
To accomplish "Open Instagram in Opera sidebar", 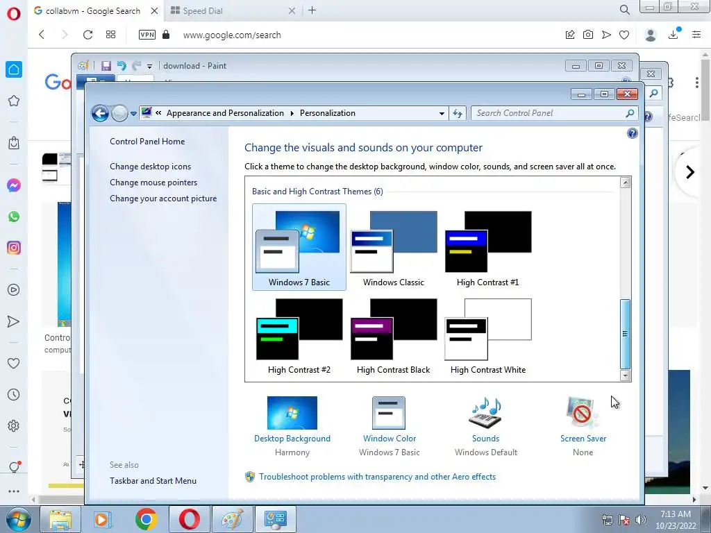I will (14, 248).
